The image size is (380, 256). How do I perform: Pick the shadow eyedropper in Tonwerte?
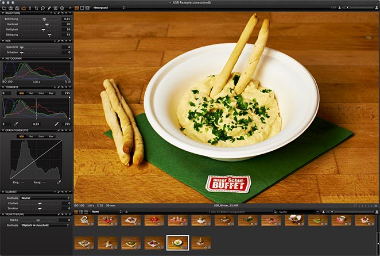click(15, 124)
